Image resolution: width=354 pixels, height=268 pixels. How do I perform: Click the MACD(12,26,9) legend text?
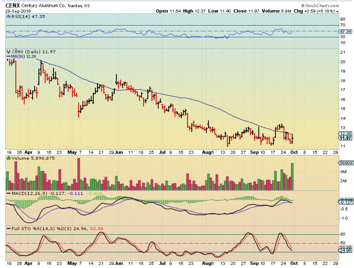[x=30, y=194]
